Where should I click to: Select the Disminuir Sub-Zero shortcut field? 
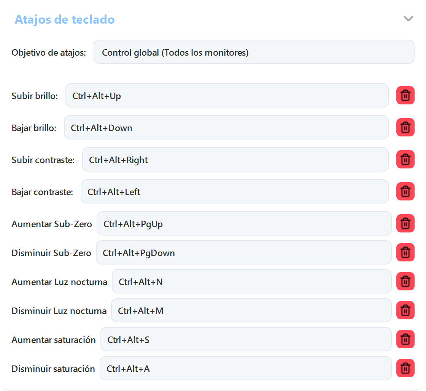click(x=244, y=252)
